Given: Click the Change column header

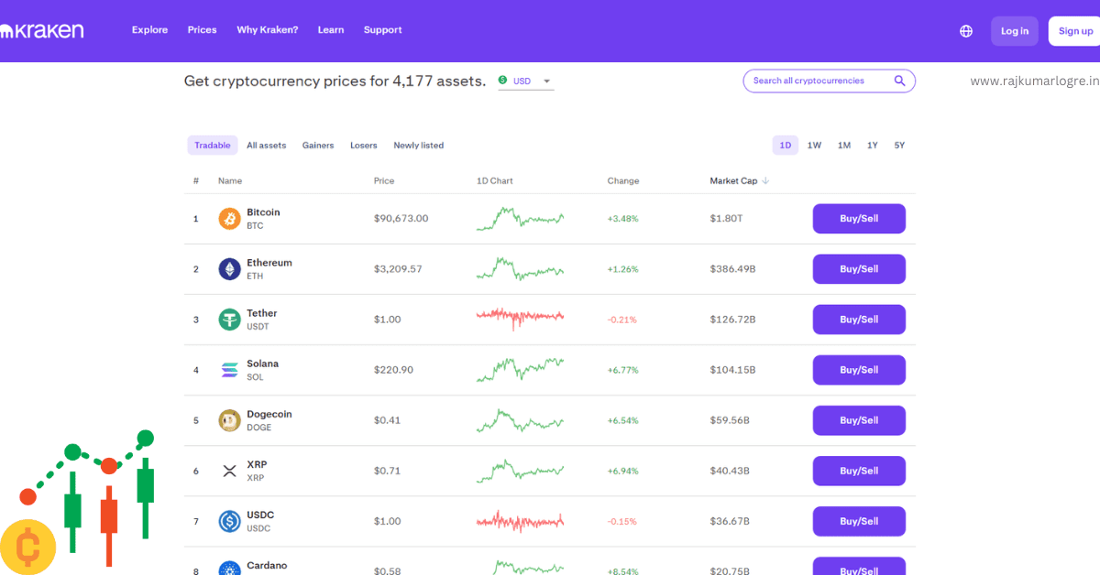Looking at the screenshot, I should click(623, 181).
